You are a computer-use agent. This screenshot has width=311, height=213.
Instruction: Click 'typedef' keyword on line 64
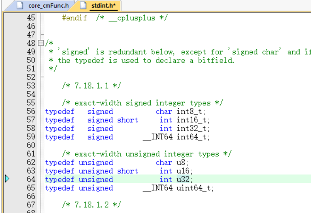point(60,179)
